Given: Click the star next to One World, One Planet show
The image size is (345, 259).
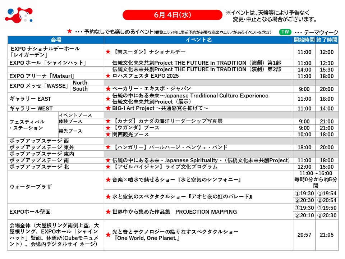Looking at the screenshot, I should [x=108, y=235].
